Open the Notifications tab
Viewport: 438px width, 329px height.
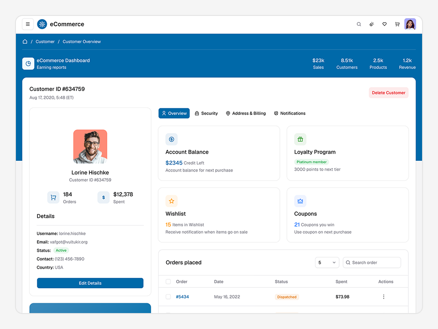(290, 113)
